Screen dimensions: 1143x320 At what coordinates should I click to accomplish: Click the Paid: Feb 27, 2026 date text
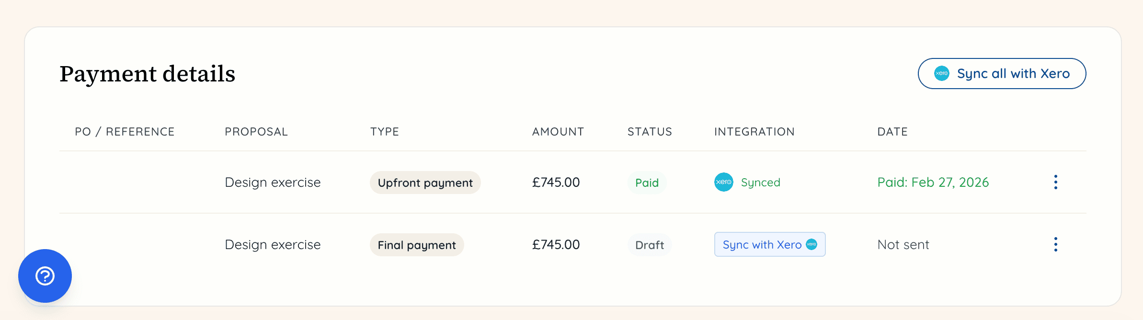933,182
